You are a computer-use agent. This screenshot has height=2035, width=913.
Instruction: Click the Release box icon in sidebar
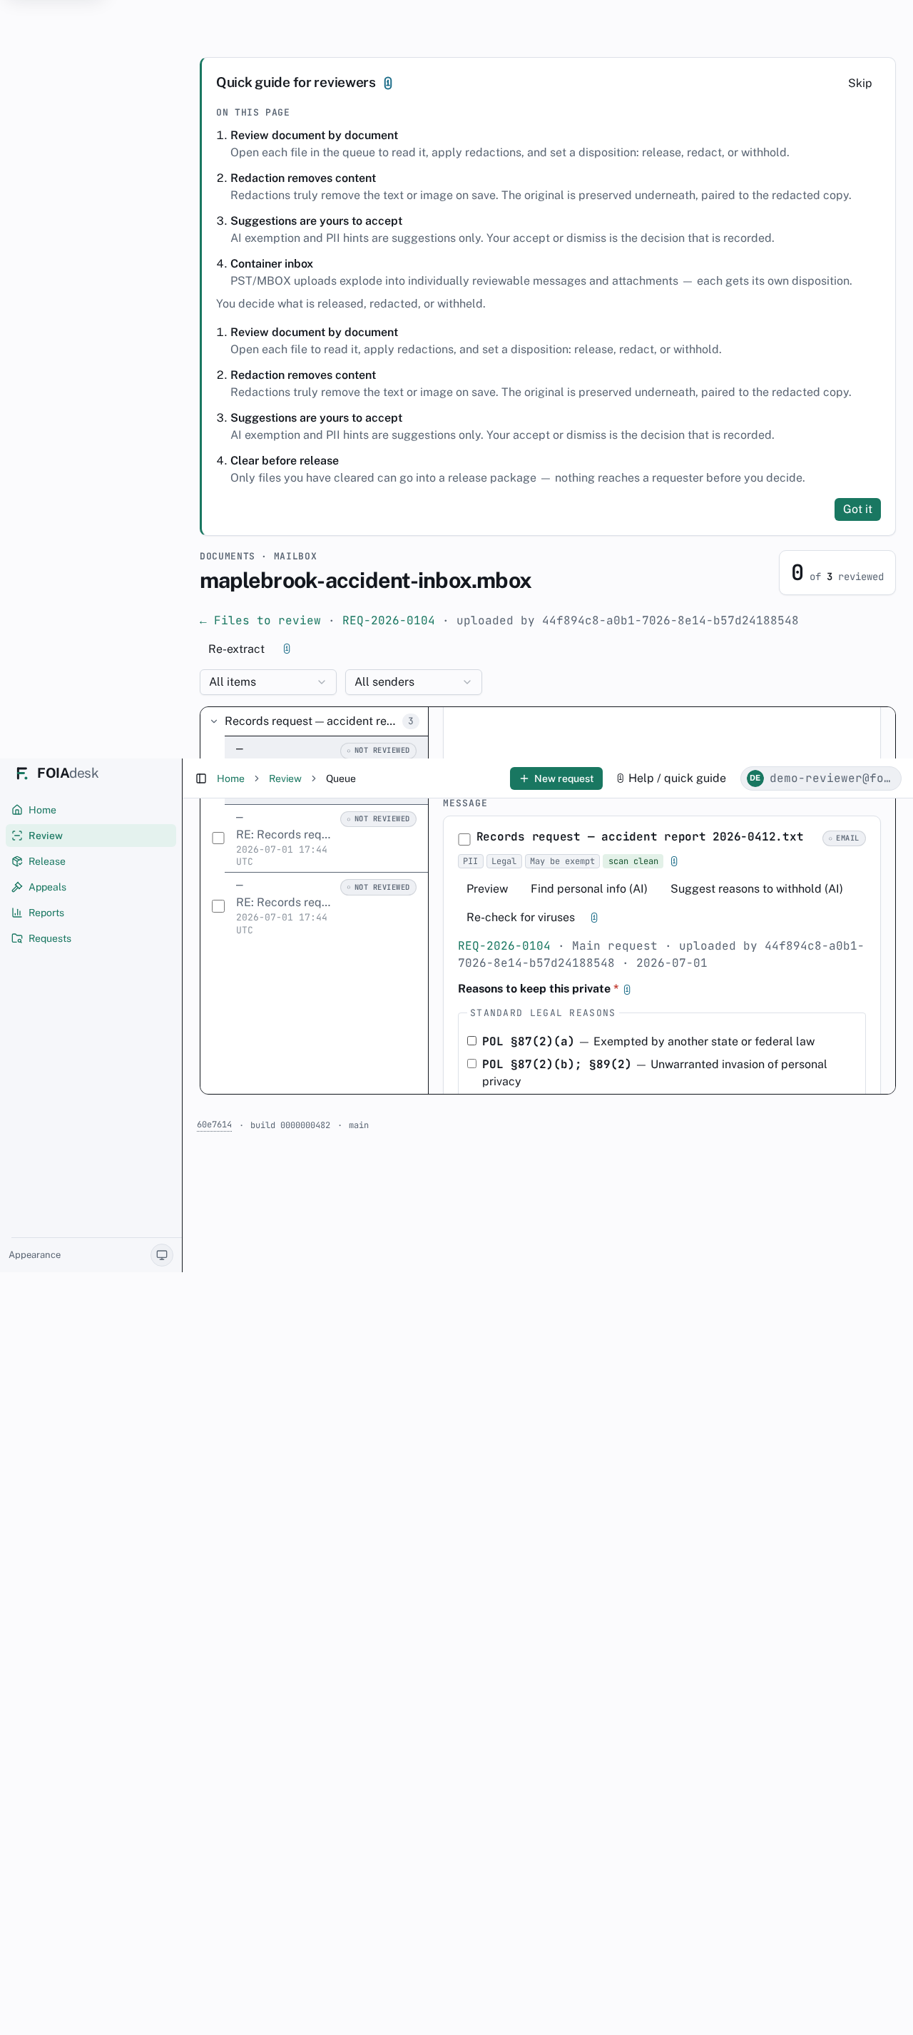(x=16, y=861)
